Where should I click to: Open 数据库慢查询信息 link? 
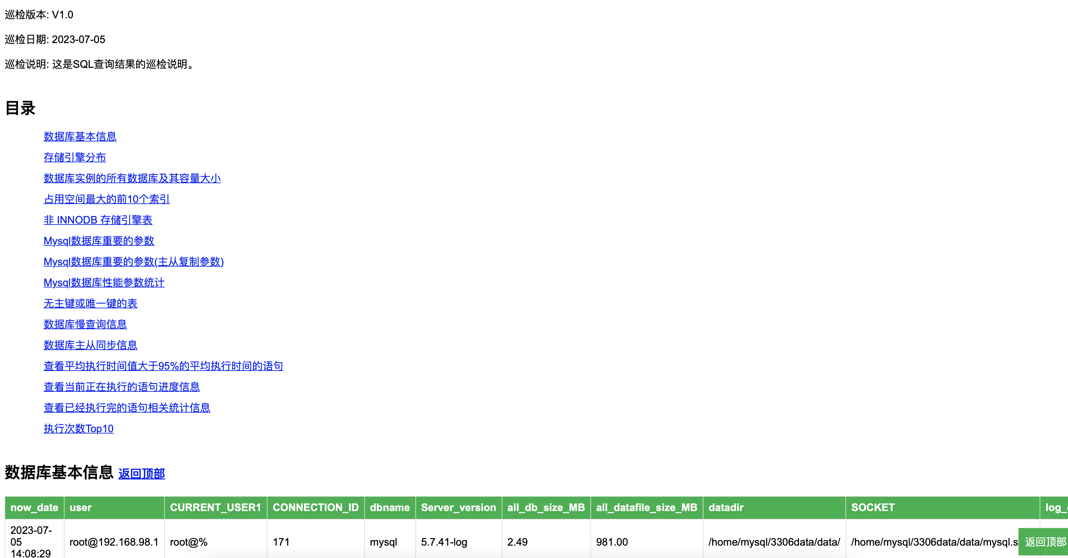[x=85, y=324]
